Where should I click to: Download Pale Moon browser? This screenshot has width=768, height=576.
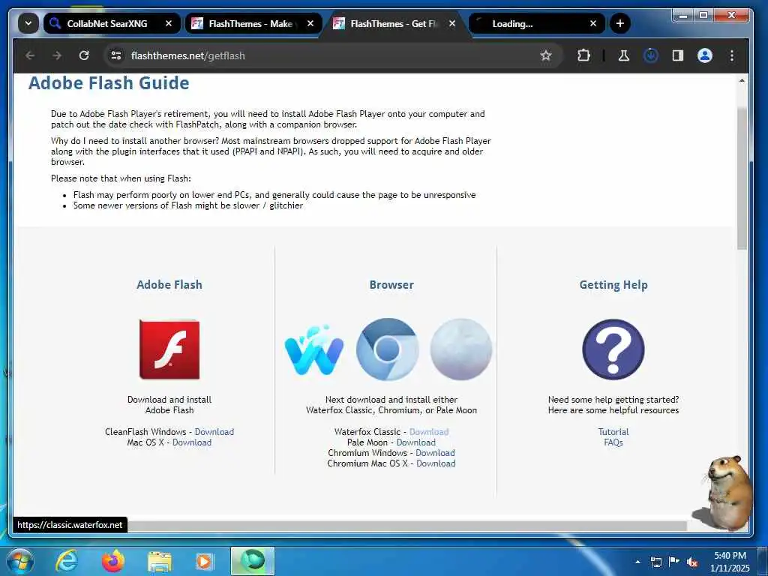(415, 442)
